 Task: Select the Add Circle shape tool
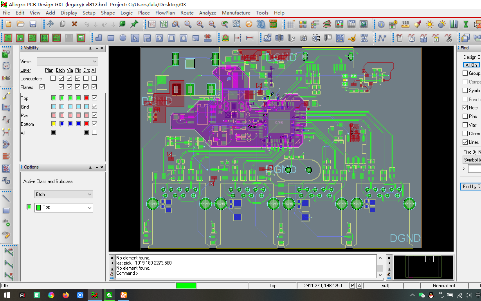(x=123, y=38)
